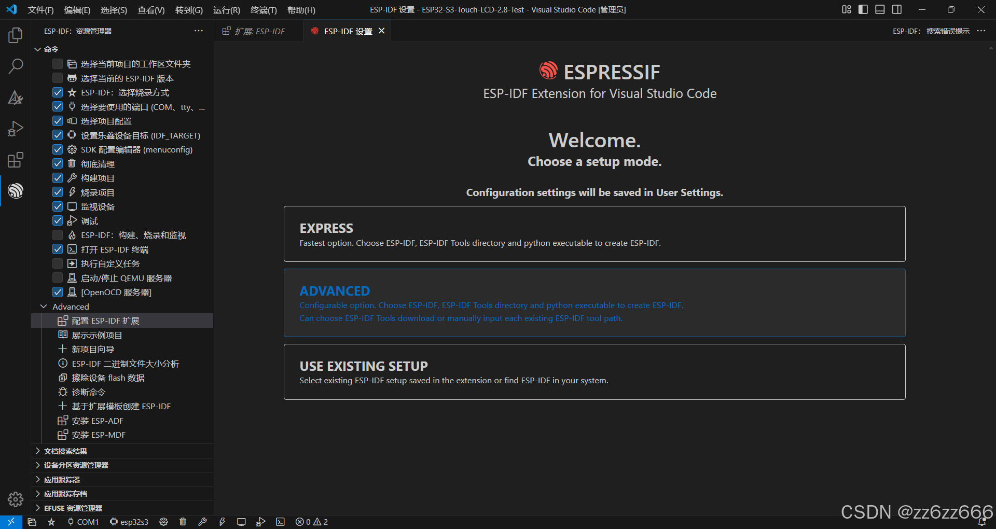The width and height of the screenshot is (996, 529).
Task: Expand 应用跟踪器 section
Action: tap(122, 480)
